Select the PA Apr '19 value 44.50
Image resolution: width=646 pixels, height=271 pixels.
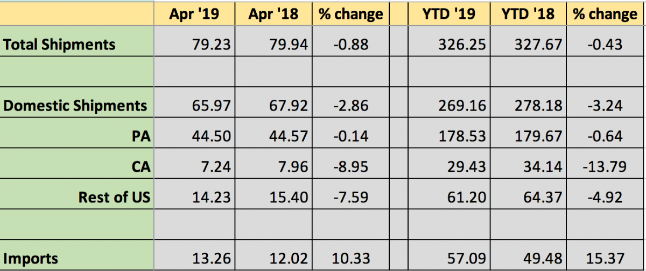point(211,136)
